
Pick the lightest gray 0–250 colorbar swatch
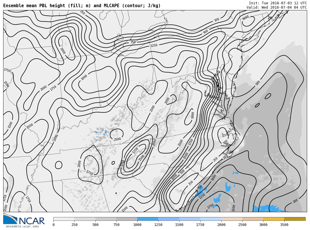[x=64, y=219]
